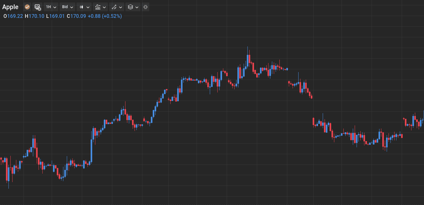Click the open price value 169.22
Screen dimensions: 424x205
tap(15, 16)
